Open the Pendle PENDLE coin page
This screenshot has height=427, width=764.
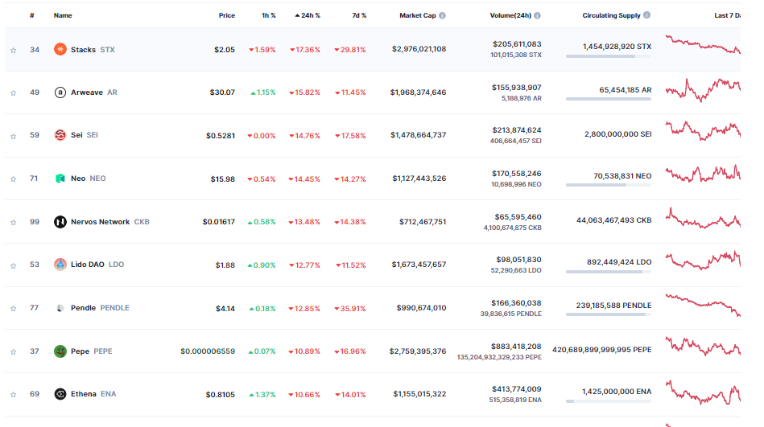100,308
